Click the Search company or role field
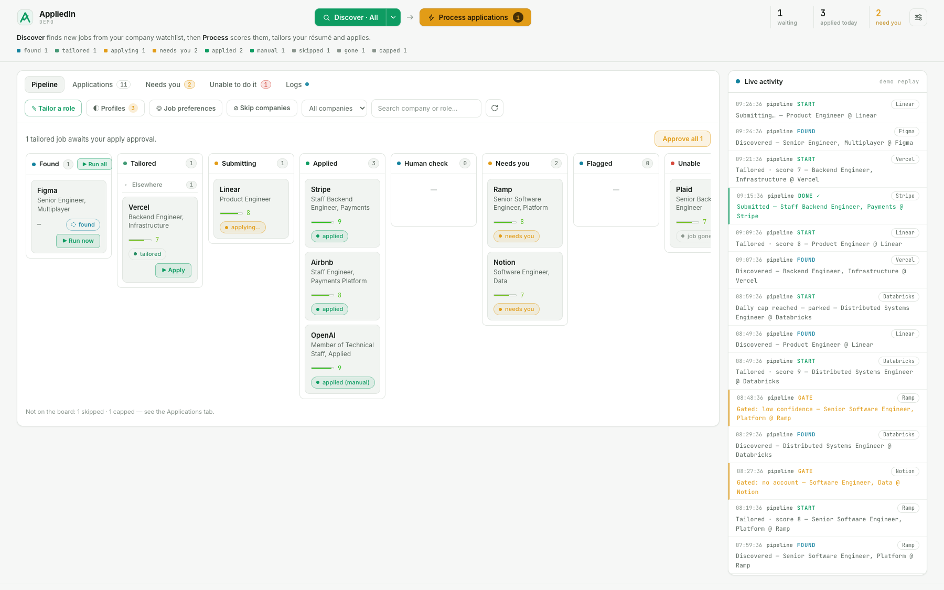944x590 pixels. [x=426, y=108]
